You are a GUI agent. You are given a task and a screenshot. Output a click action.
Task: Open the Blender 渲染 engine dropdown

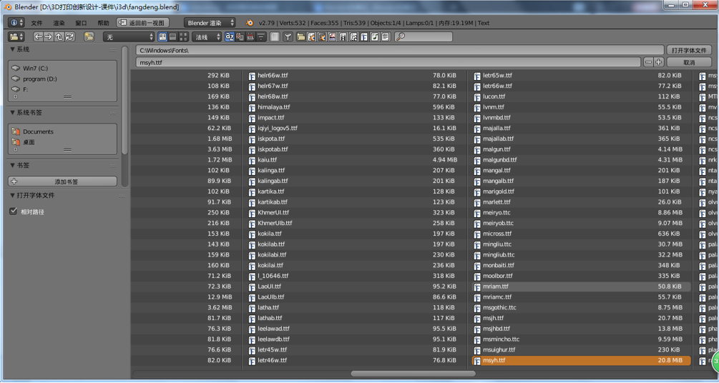click(x=210, y=22)
